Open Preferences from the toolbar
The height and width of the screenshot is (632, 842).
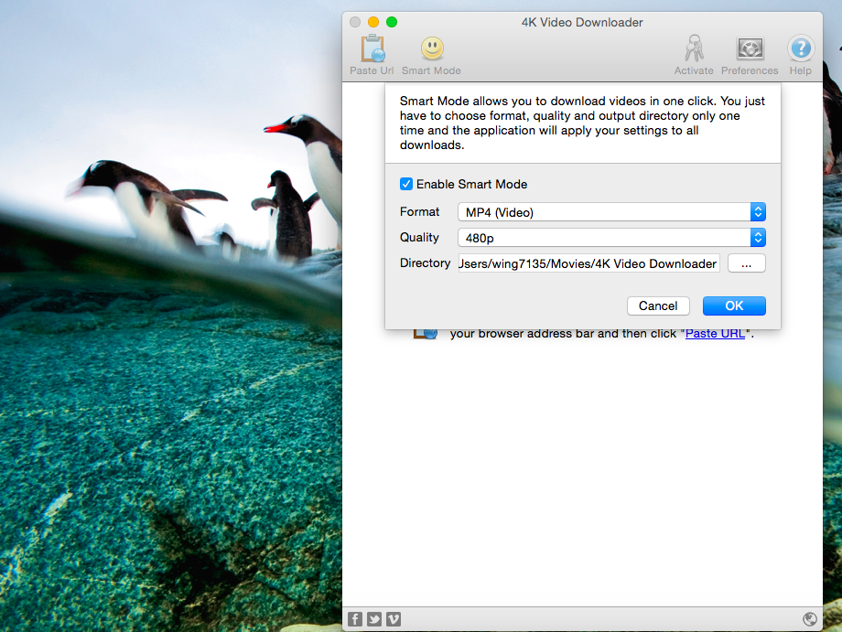[750, 52]
